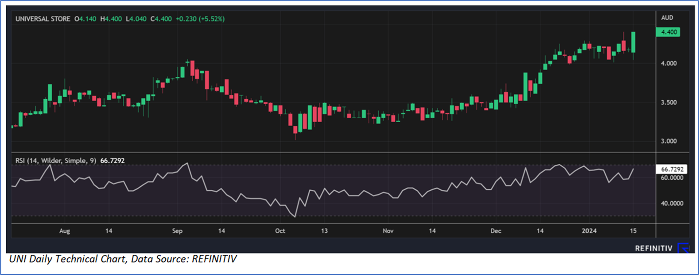The width and height of the screenshot is (699, 275).
Task: Click the +0.230 (+5.52%) change text
Action: tap(200, 19)
